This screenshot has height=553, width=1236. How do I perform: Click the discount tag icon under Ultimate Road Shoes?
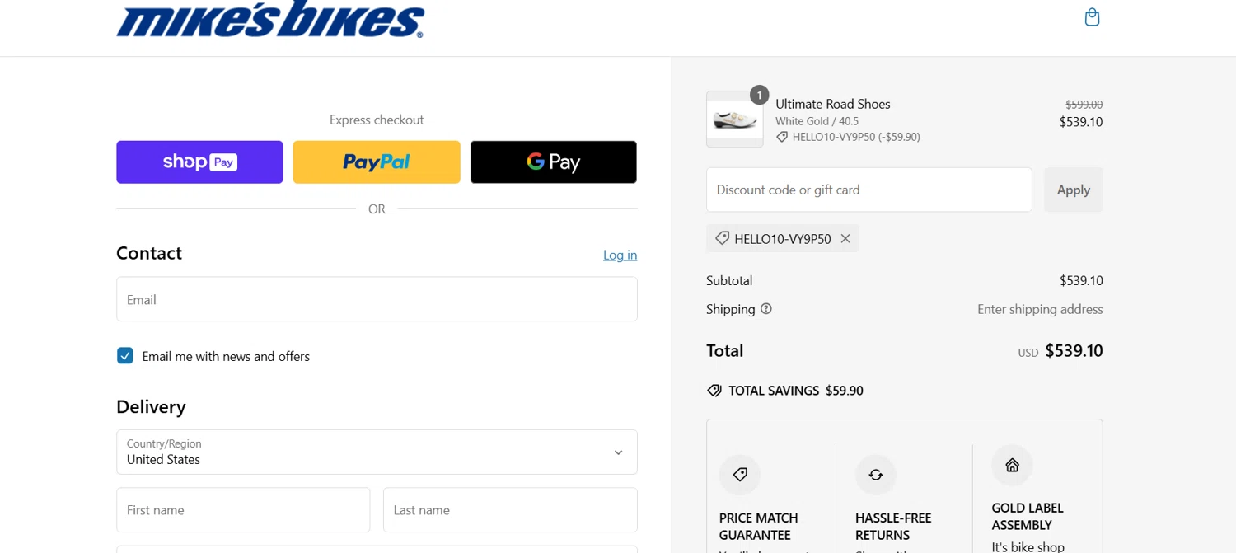pyautogui.click(x=782, y=138)
